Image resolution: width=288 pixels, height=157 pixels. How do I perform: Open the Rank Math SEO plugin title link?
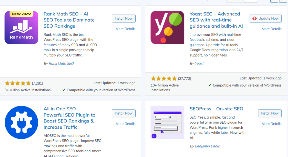pos(69,20)
